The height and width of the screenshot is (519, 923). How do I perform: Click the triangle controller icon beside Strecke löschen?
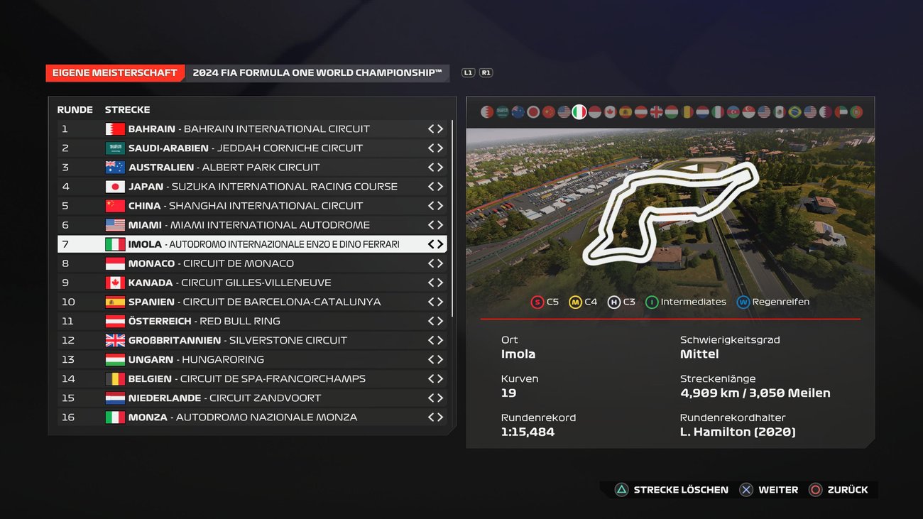pos(621,489)
